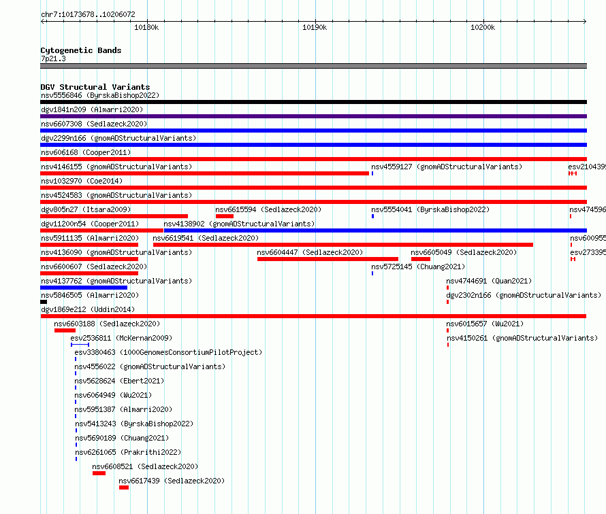Click the 10190k ruler position label

pos(315,27)
